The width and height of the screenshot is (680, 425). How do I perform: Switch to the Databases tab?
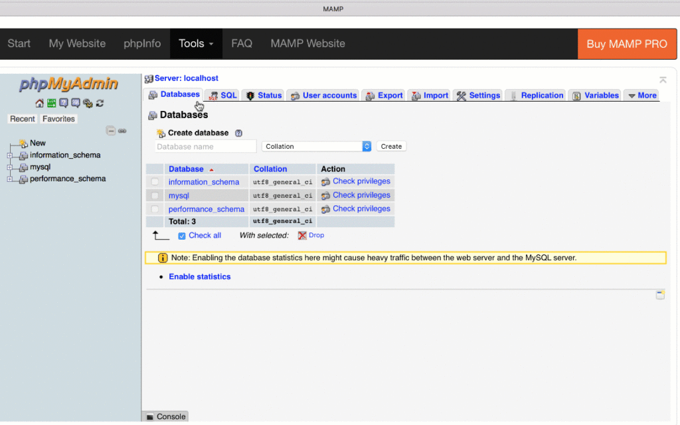click(174, 94)
